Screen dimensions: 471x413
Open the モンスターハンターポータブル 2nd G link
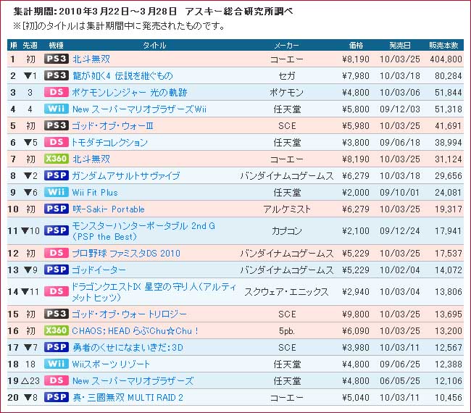pyautogui.click(x=143, y=231)
